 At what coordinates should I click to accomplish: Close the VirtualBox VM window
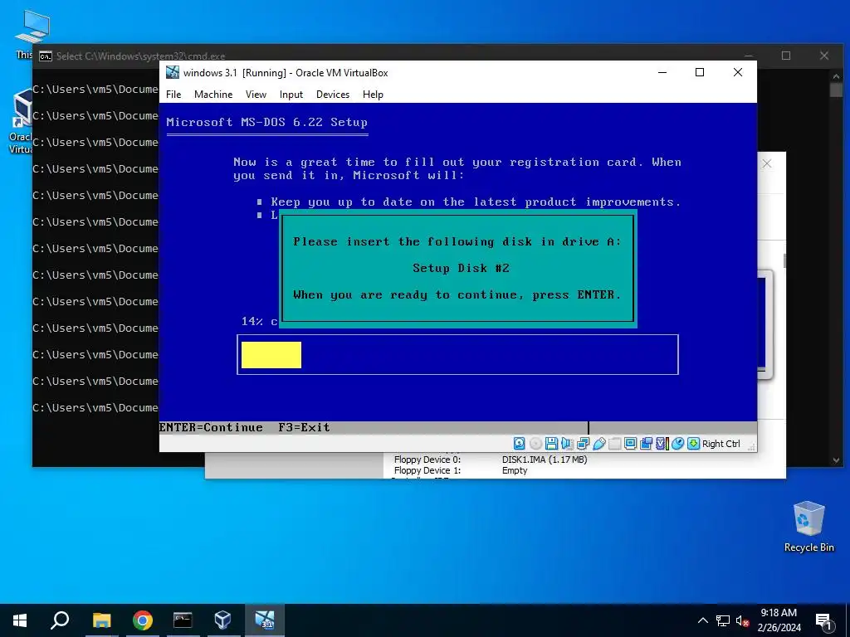(x=738, y=73)
